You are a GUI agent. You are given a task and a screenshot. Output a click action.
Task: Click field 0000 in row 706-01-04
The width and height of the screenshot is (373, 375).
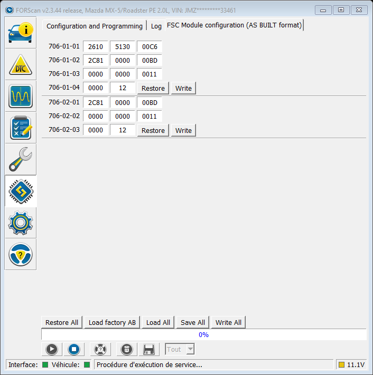point(96,88)
